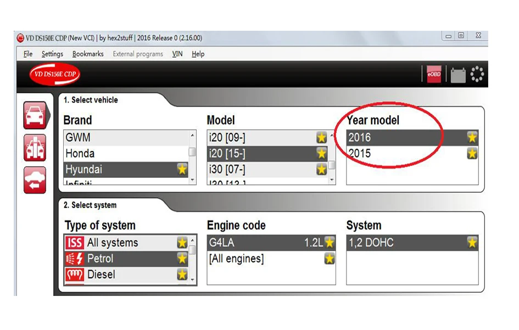The width and height of the screenshot is (519, 330).
Task: Select G4LA 1.2L engine code
Action: click(x=271, y=243)
